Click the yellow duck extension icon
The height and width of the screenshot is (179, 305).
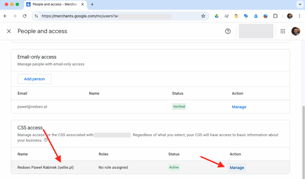pos(236,16)
